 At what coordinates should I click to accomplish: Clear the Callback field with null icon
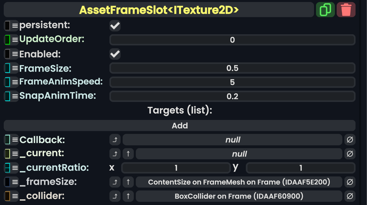[x=350, y=140]
